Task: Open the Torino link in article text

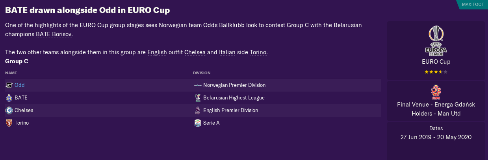Action: point(258,52)
